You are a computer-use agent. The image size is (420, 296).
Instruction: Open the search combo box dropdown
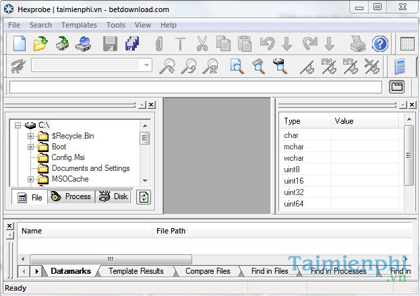click(x=146, y=65)
